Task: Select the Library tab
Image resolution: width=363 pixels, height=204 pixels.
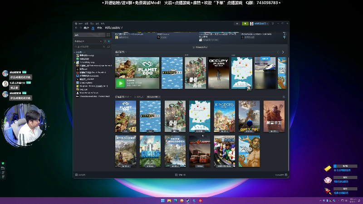Action: tap(93, 28)
